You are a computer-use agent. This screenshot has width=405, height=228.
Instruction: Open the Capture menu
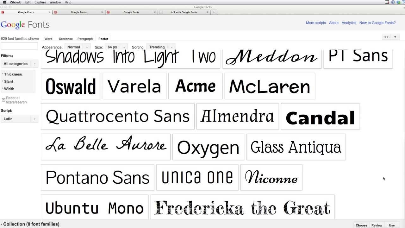coord(40,2)
